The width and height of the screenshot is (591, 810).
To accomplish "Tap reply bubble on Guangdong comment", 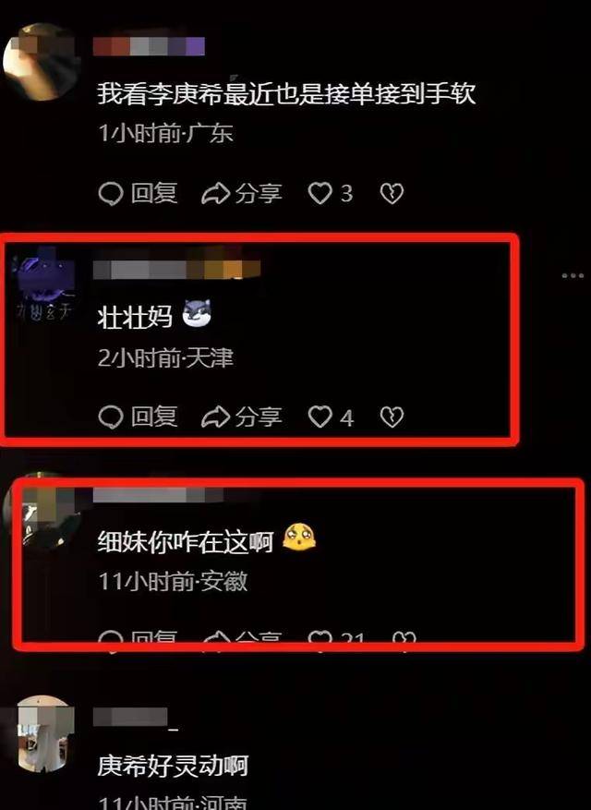I will coord(111,194).
